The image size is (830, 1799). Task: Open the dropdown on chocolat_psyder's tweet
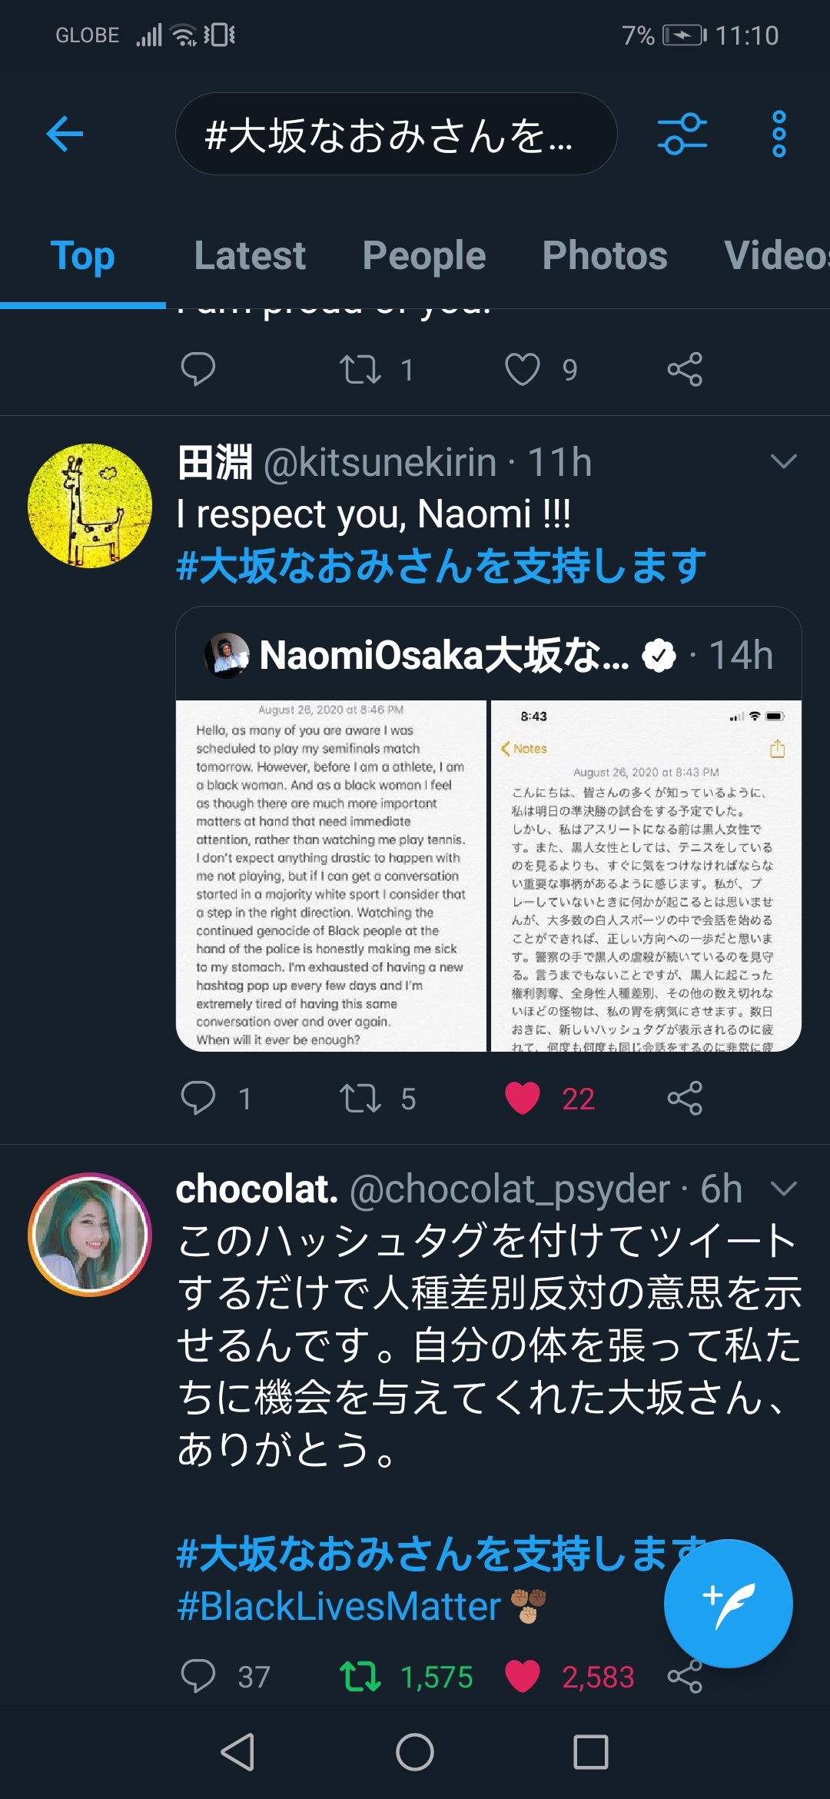tap(783, 1189)
